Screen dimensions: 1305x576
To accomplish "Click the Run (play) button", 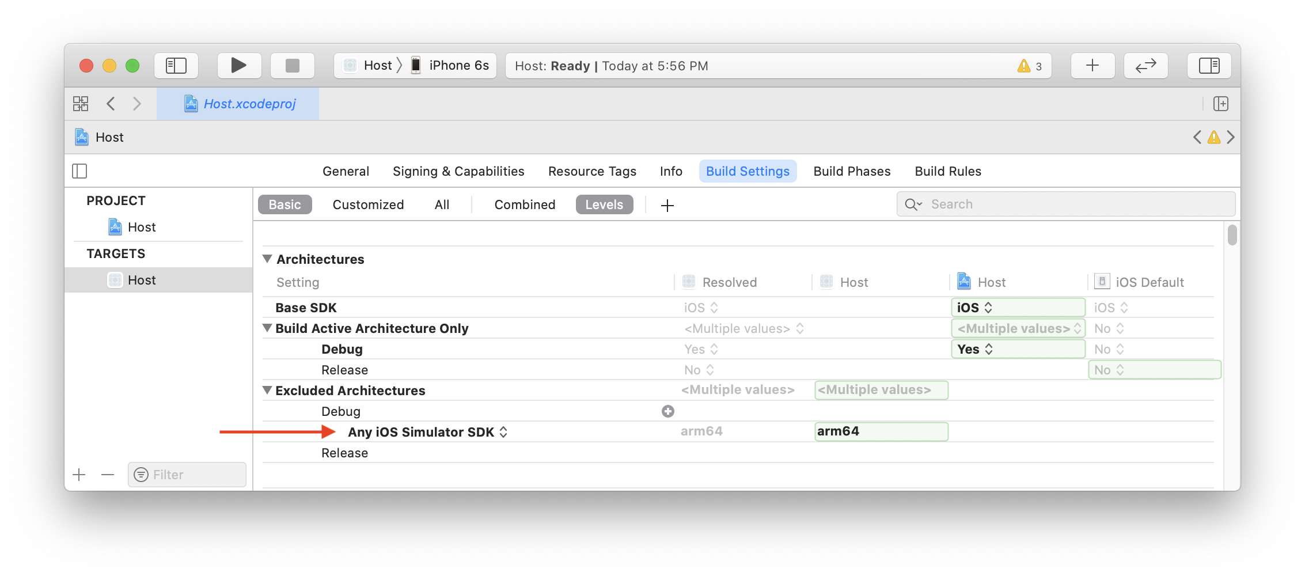I will coord(239,66).
